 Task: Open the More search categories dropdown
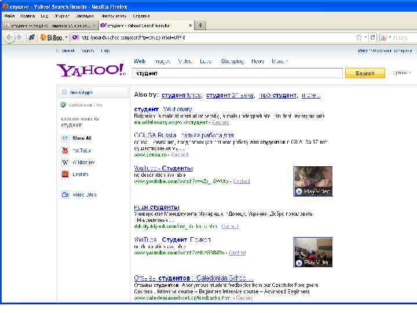[x=280, y=61]
